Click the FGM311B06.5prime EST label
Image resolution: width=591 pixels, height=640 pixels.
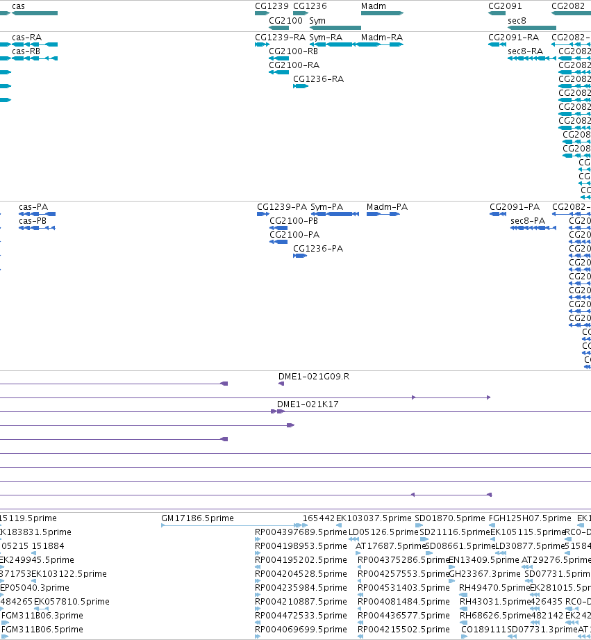click(x=42, y=630)
